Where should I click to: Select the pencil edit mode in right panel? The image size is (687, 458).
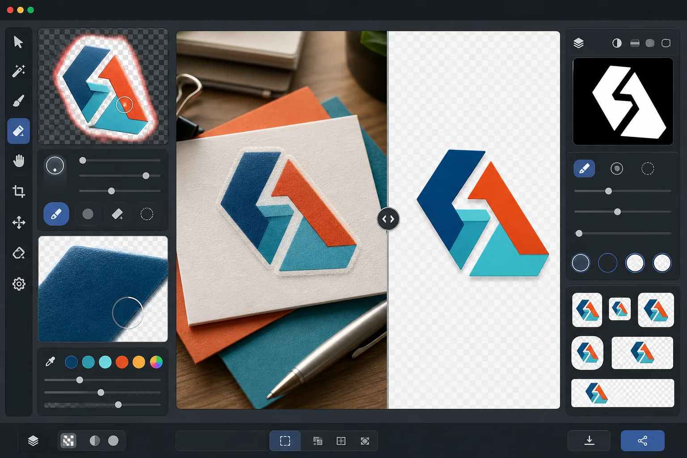click(x=584, y=169)
